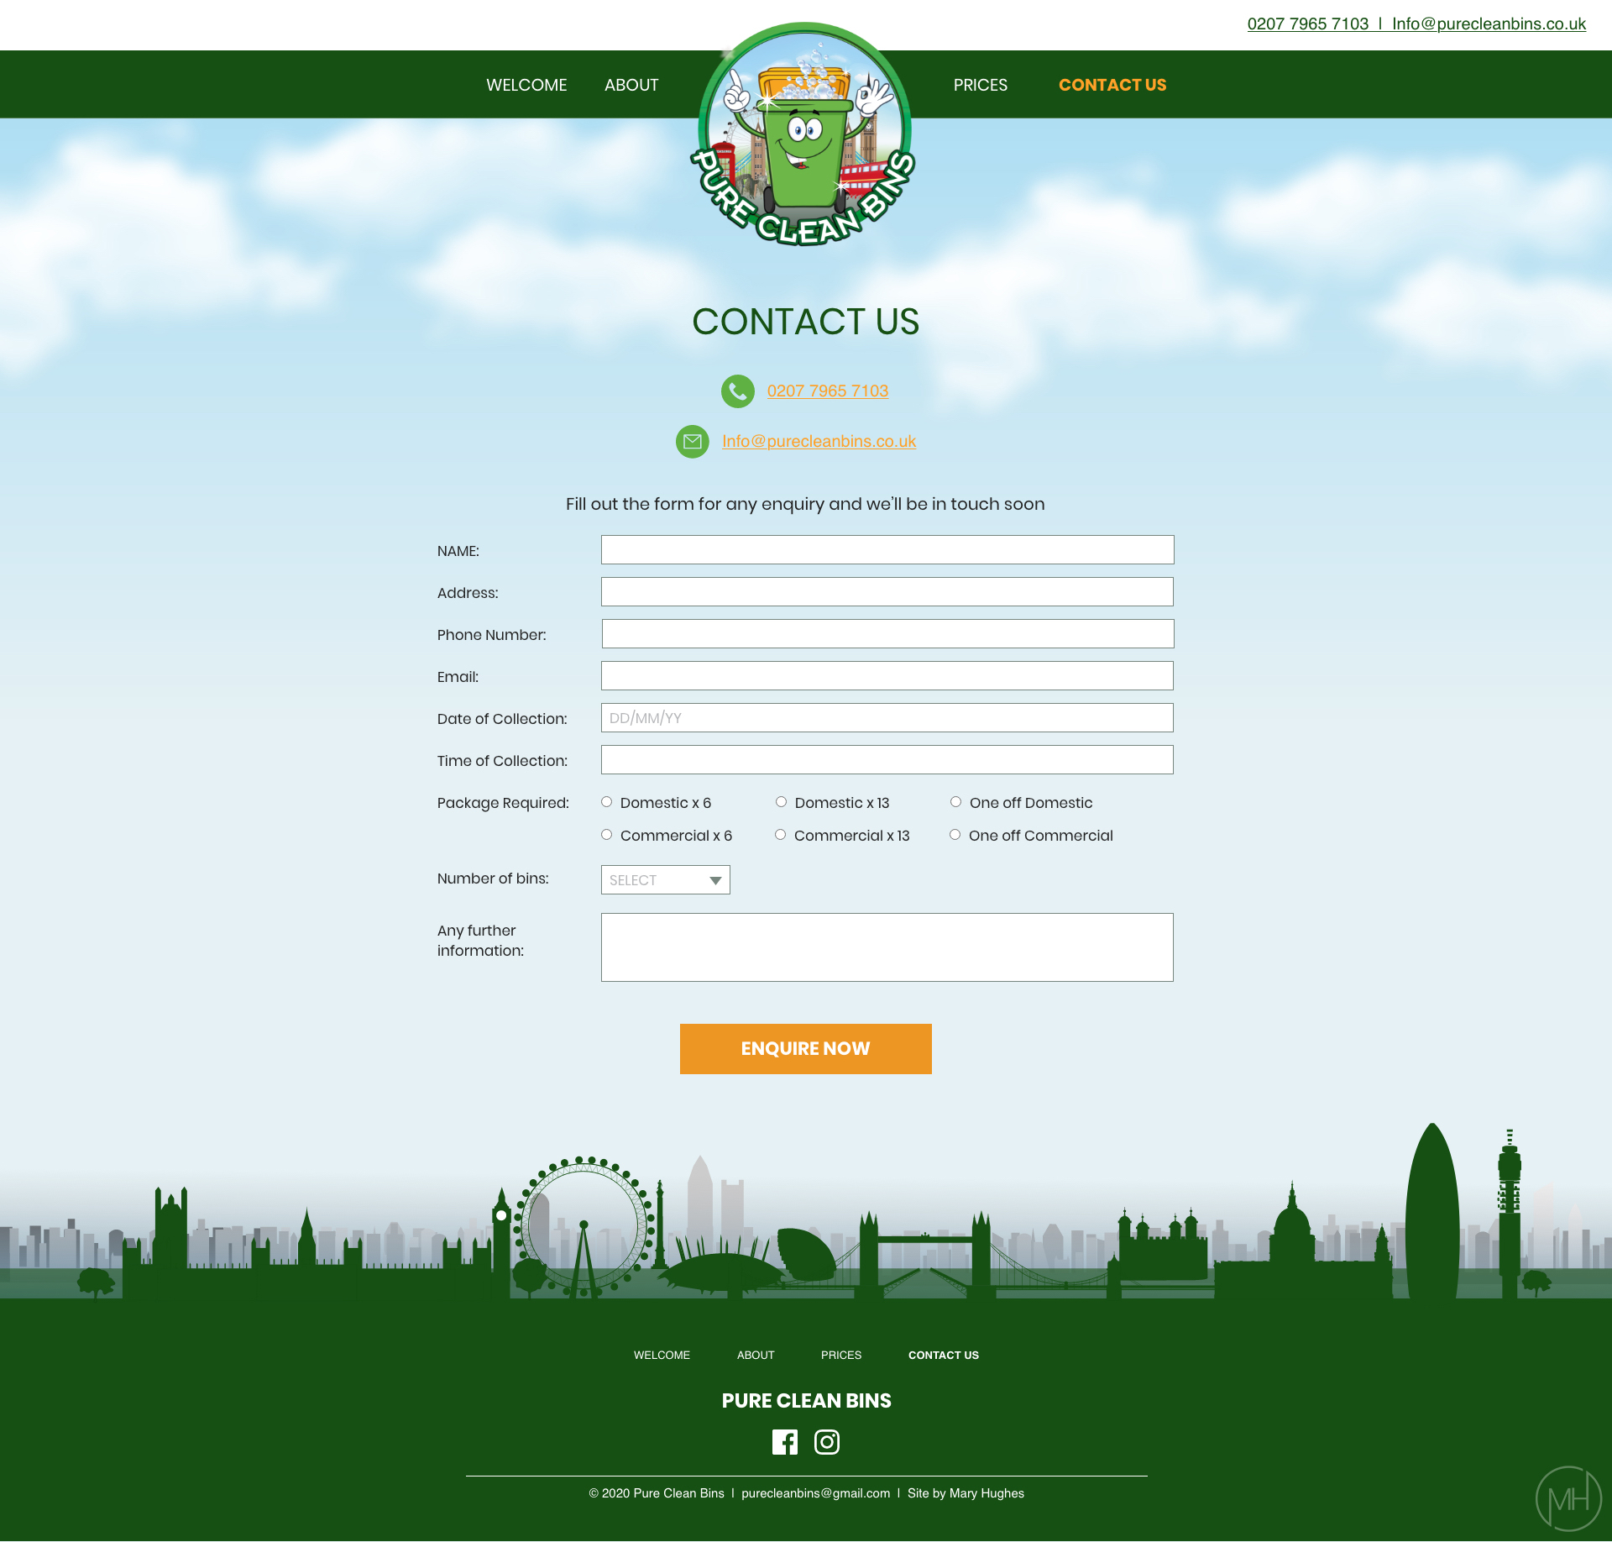Click the envelope email icon
The image size is (1612, 1542).
pyautogui.click(x=692, y=441)
